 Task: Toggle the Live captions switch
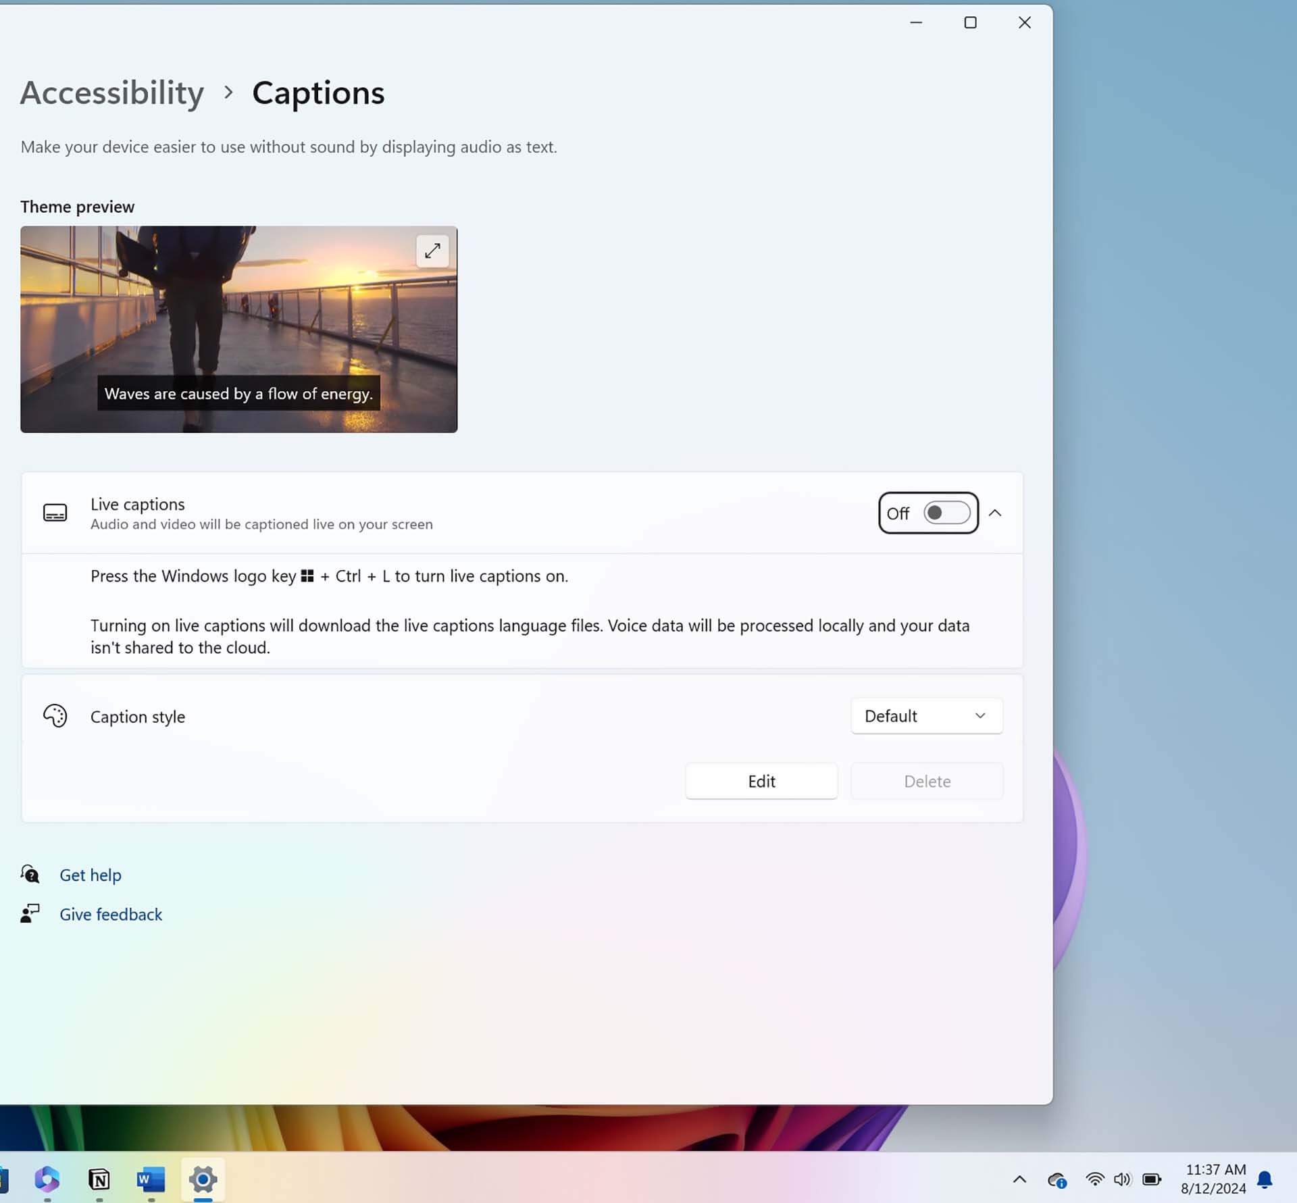coord(946,513)
